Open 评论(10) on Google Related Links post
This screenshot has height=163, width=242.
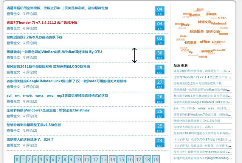click(31, 87)
